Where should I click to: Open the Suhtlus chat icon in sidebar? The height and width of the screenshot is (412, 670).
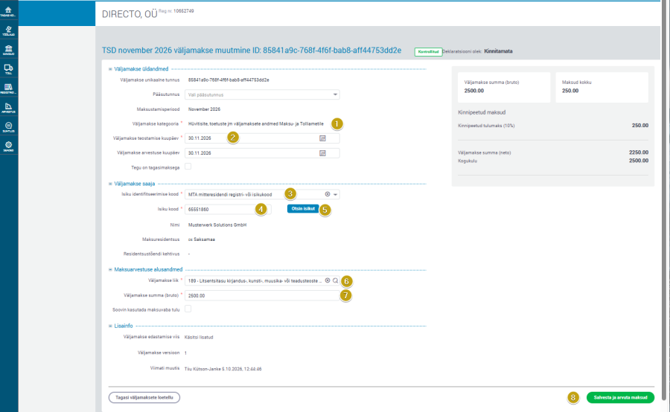click(8, 127)
